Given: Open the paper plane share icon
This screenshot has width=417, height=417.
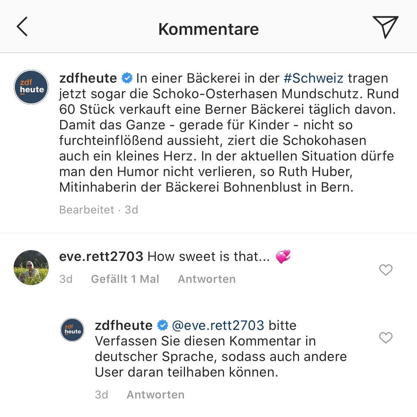Looking at the screenshot, I should pyautogui.click(x=385, y=27).
